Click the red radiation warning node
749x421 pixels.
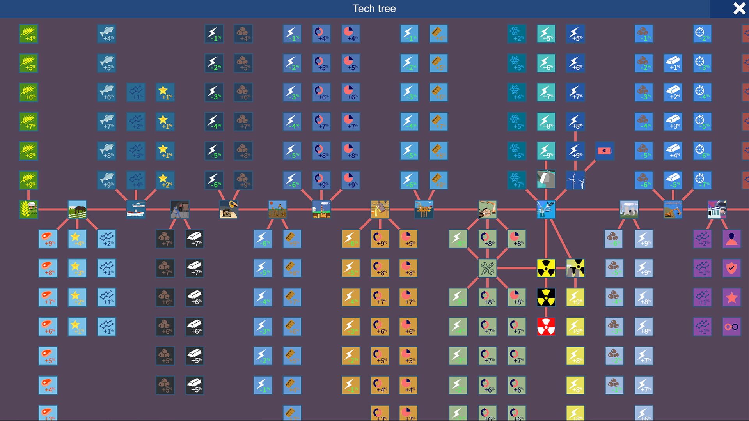(546, 327)
